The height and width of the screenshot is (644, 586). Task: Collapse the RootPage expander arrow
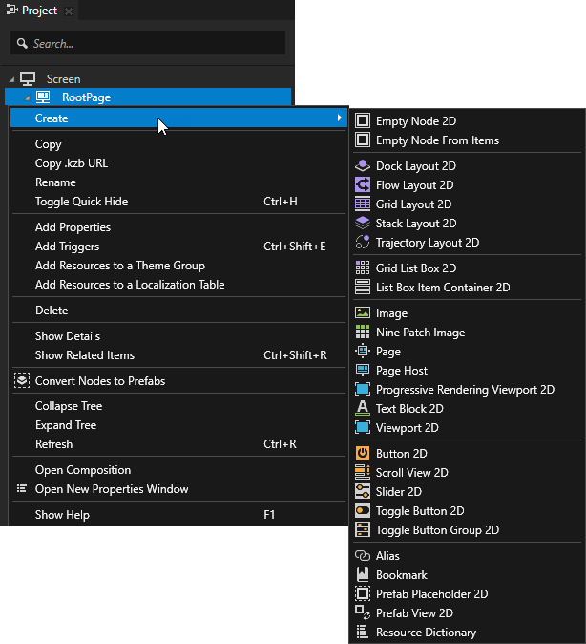[x=28, y=97]
